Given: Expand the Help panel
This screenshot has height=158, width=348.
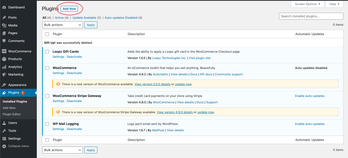Looking at the screenshot, I should (x=334, y=4).
